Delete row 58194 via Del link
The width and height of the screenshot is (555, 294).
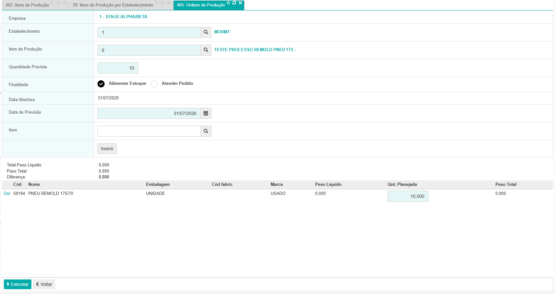coord(7,193)
